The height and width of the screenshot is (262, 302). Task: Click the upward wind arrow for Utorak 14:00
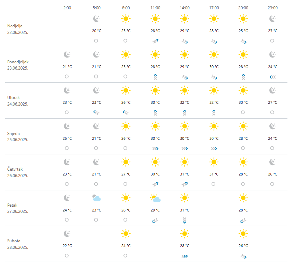pyautogui.click(x=184, y=112)
